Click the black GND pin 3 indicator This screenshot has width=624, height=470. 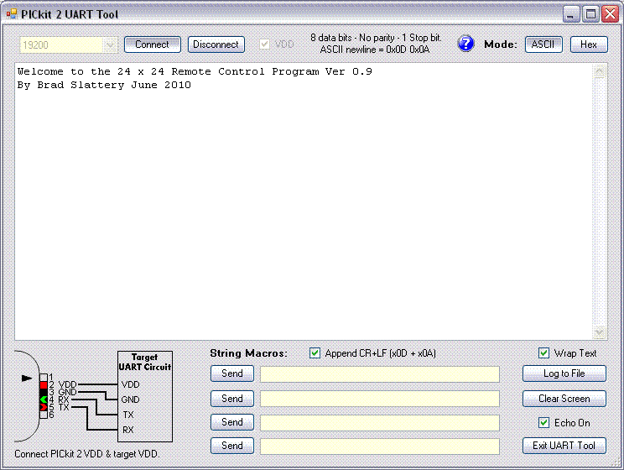point(44,392)
